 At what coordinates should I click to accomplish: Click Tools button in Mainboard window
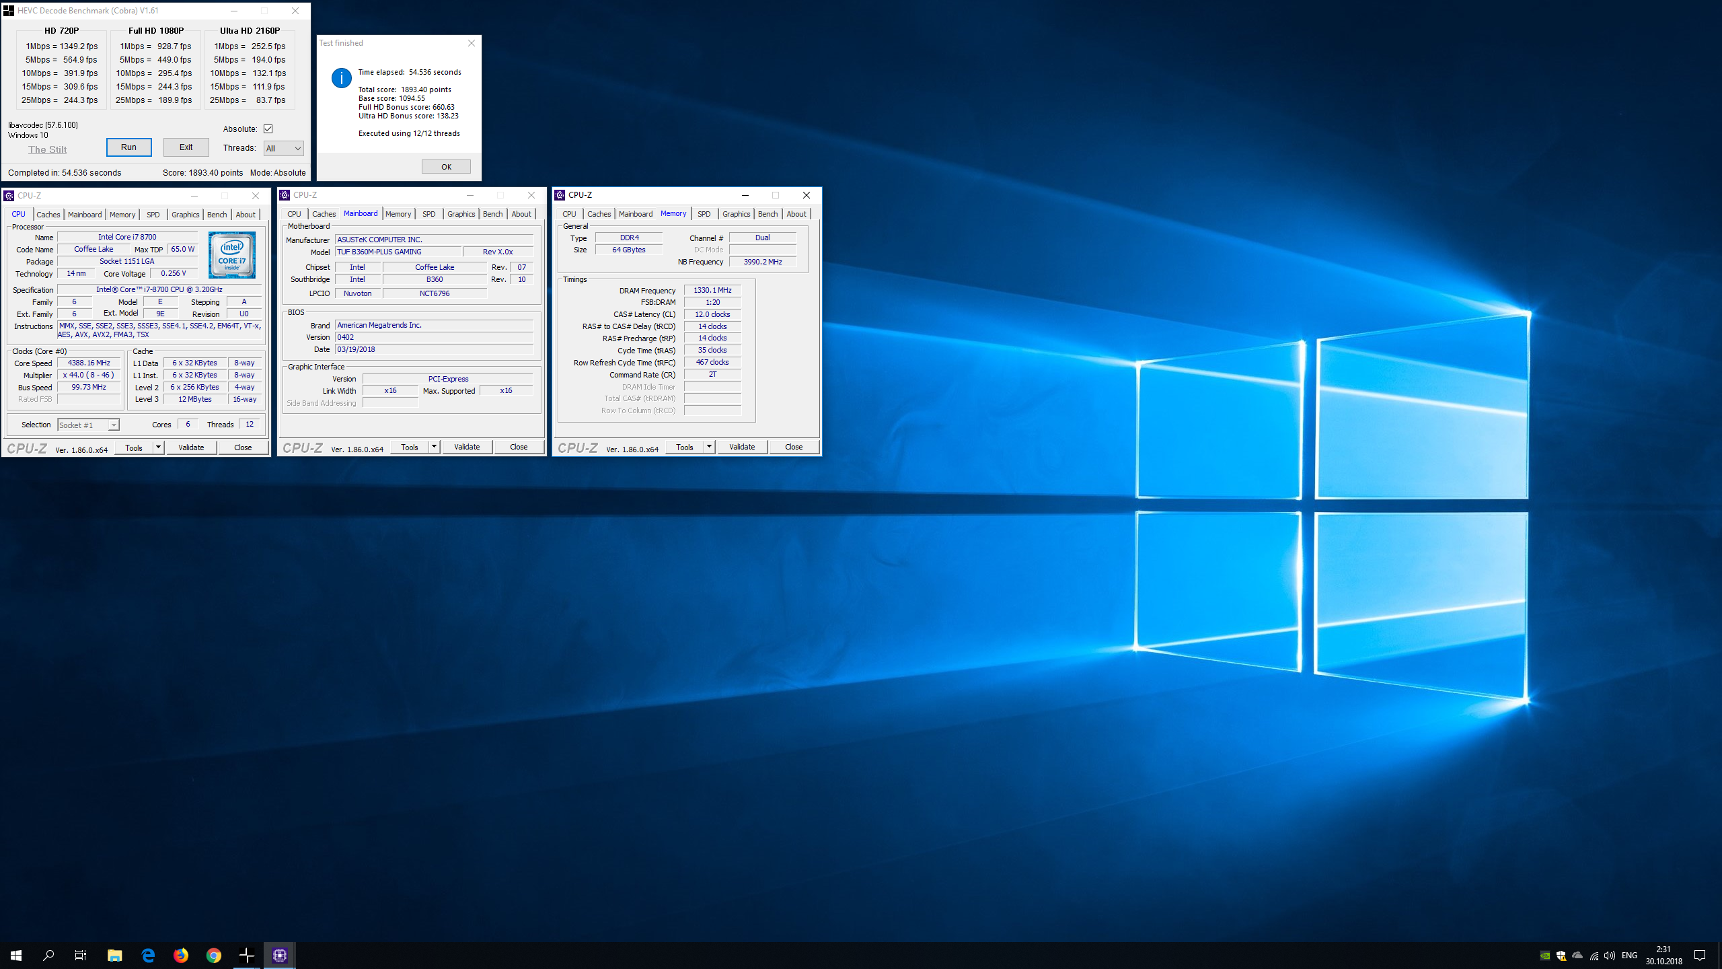[410, 447]
